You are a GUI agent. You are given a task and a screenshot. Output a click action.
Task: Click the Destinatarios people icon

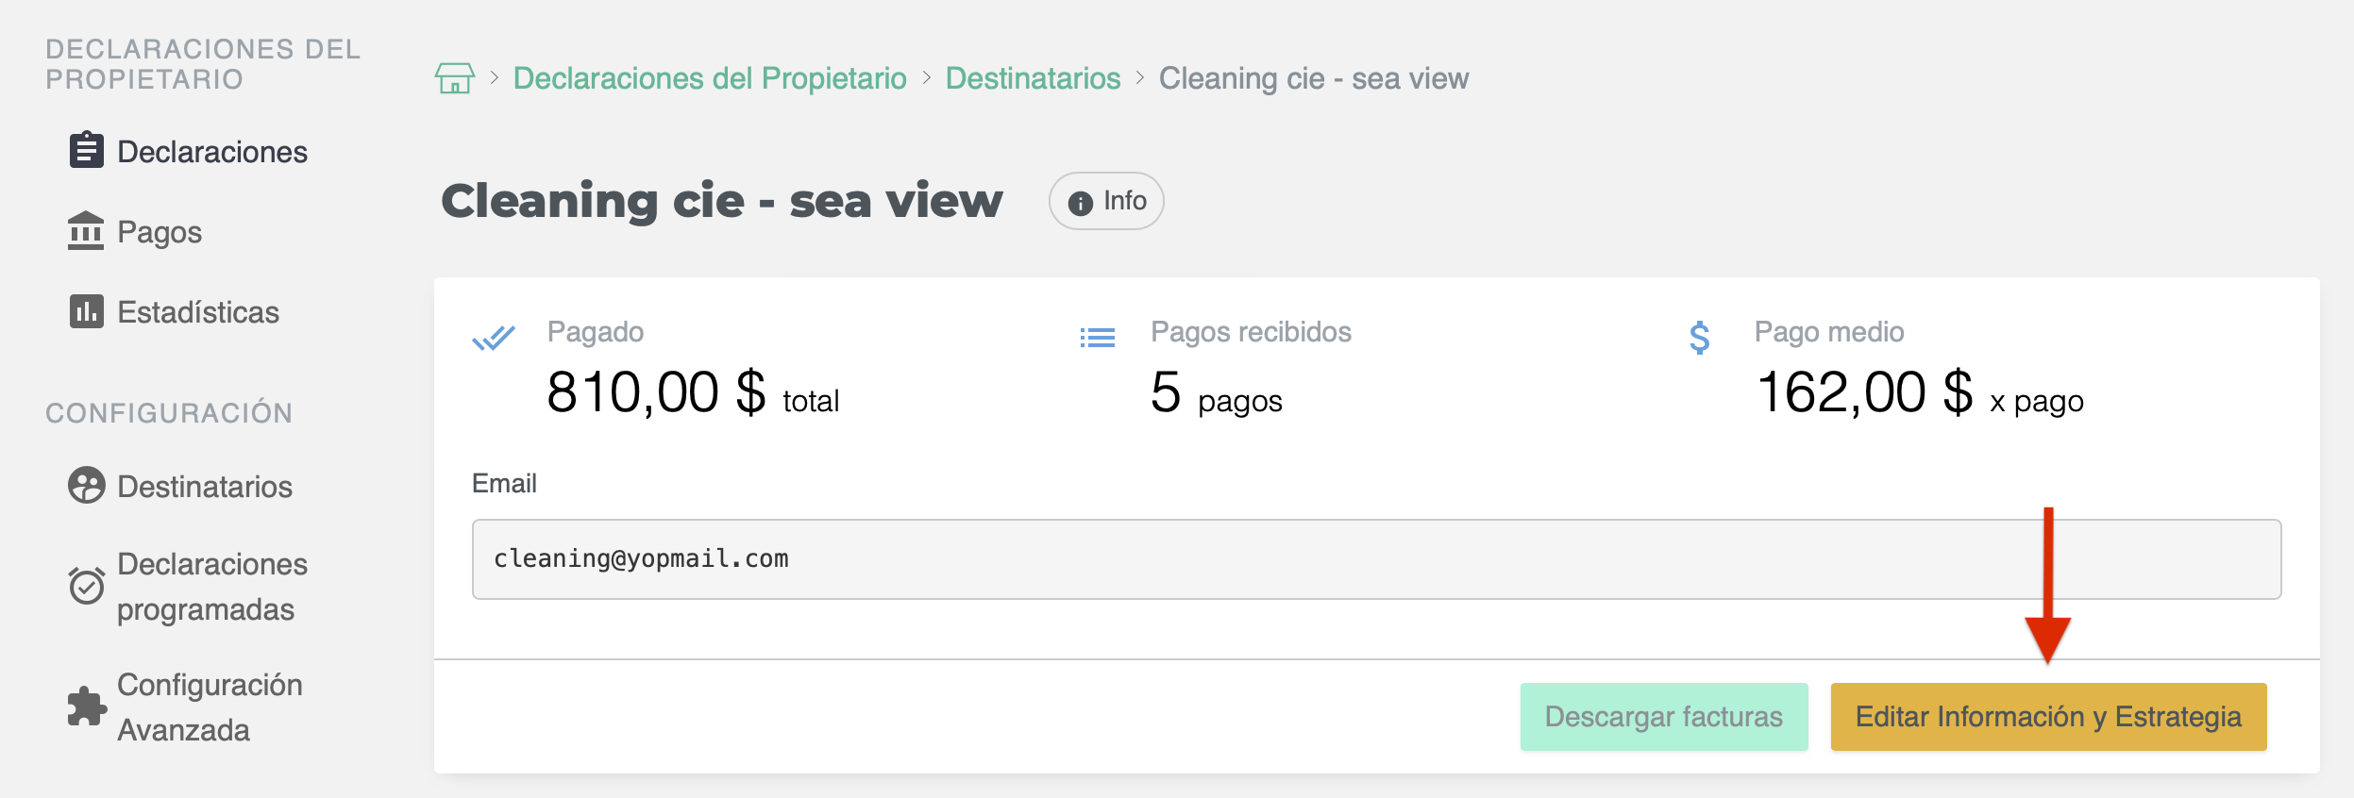86,486
